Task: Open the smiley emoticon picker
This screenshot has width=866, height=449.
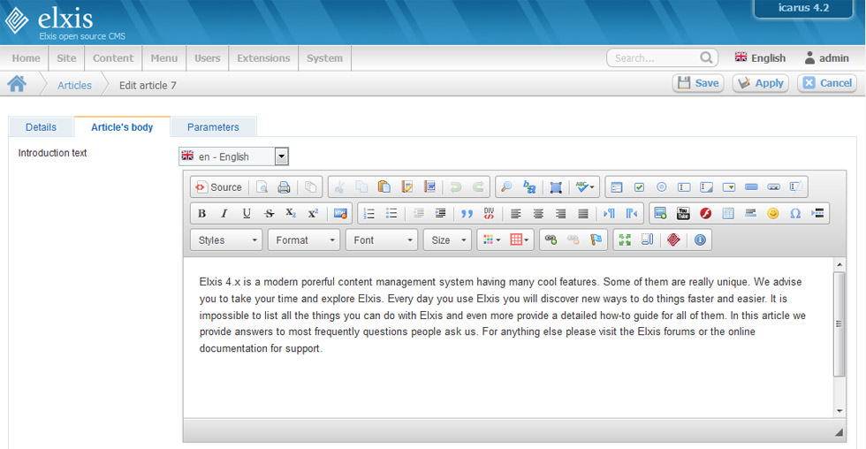Action: pyautogui.click(x=772, y=214)
